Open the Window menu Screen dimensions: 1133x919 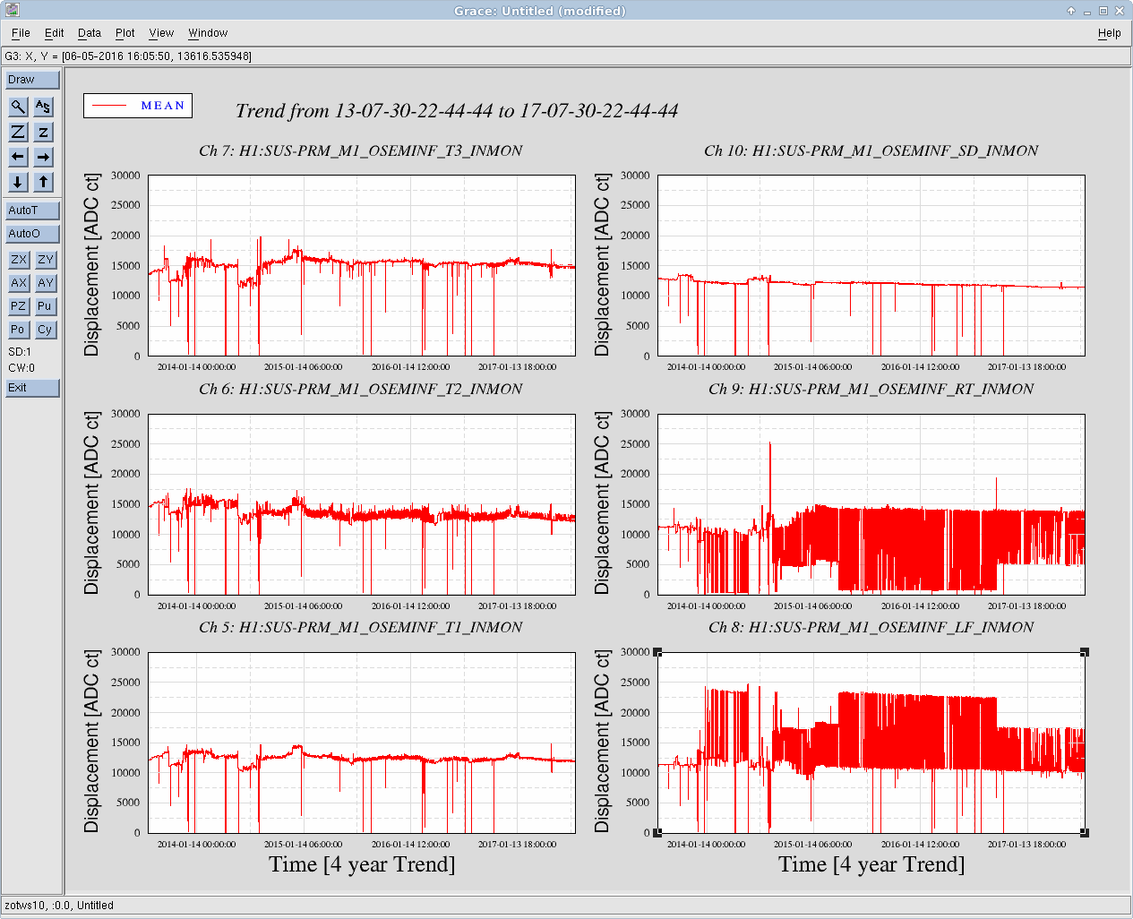coord(208,33)
